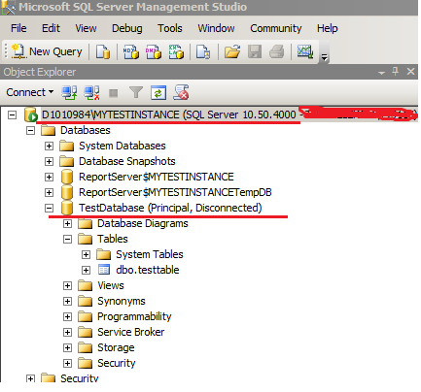Expand the Storage folder
The width and height of the screenshot is (421, 392).
click(x=67, y=347)
